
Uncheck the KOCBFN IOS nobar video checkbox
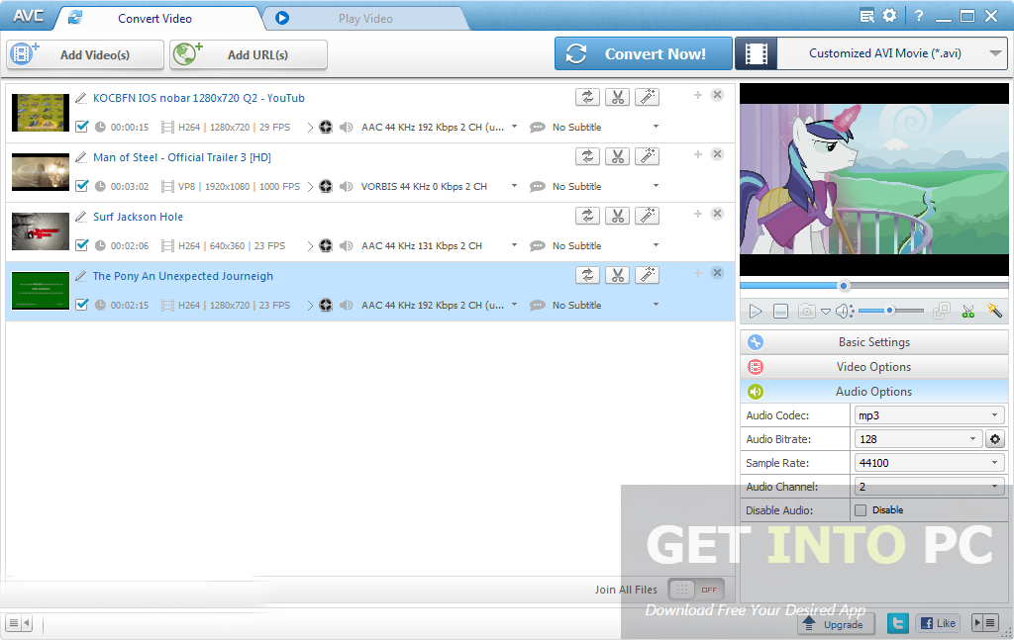click(x=81, y=127)
